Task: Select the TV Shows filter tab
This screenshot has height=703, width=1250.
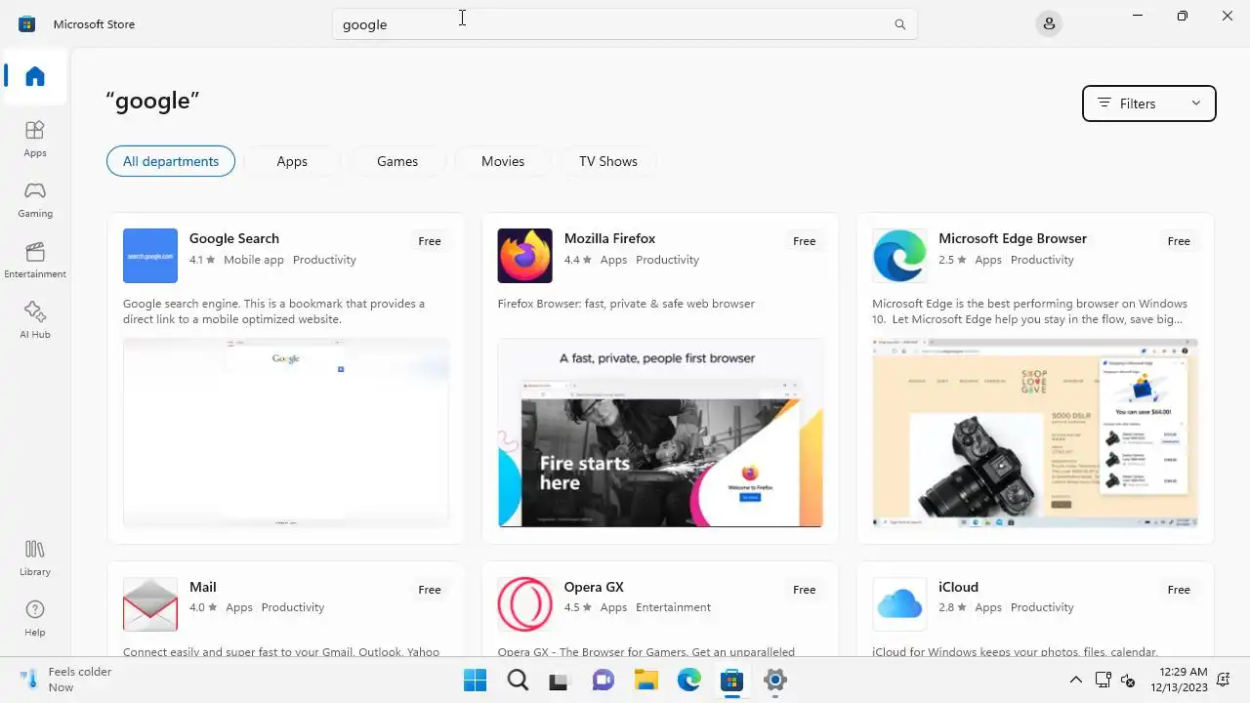Action: pos(608,161)
